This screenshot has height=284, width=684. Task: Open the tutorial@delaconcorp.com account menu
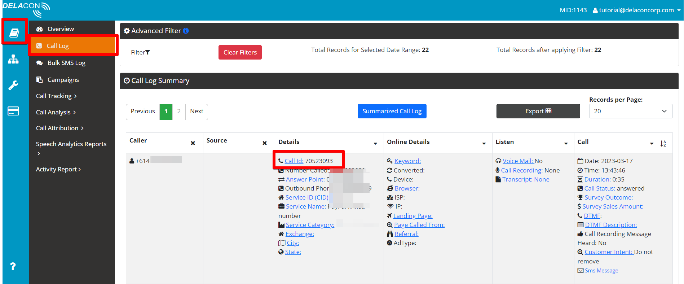click(636, 10)
